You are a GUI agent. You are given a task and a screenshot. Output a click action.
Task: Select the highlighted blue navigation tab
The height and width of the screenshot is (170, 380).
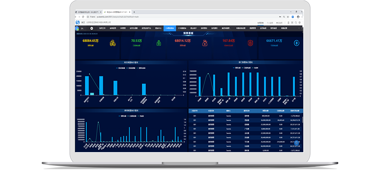[169, 28]
